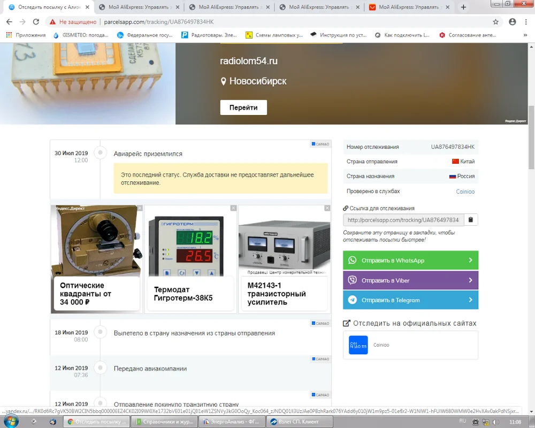Click the page vertical scrollbar thumb

pyautogui.click(x=531, y=137)
